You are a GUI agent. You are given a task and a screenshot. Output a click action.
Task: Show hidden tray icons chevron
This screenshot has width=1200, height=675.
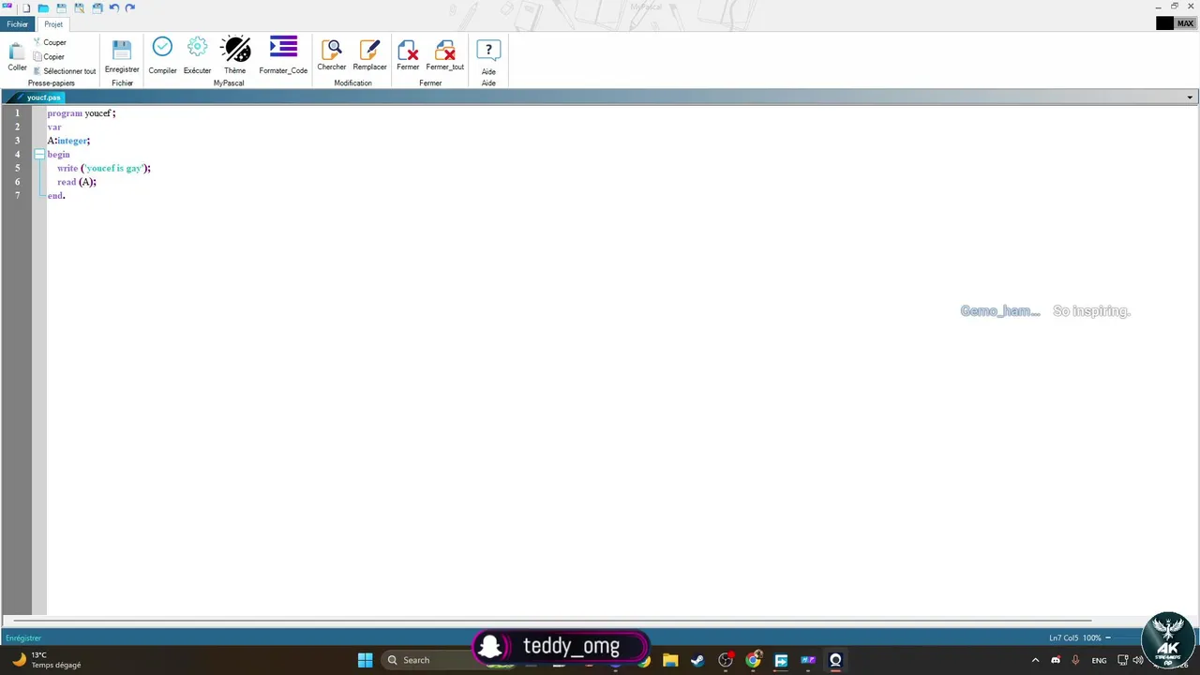(x=1035, y=660)
